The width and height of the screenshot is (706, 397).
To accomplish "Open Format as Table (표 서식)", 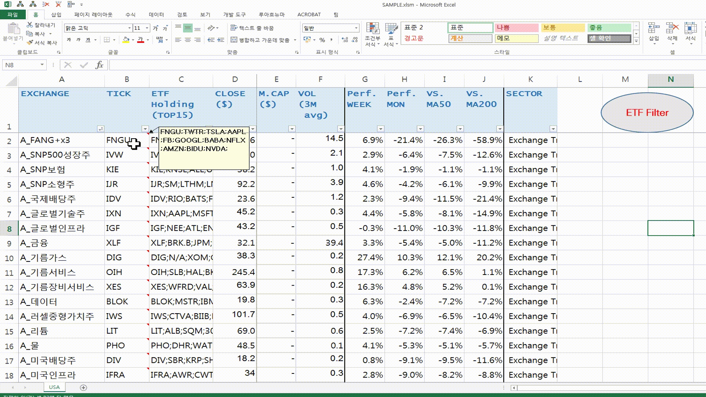I will pyautogui.click(x=391, y=35).
